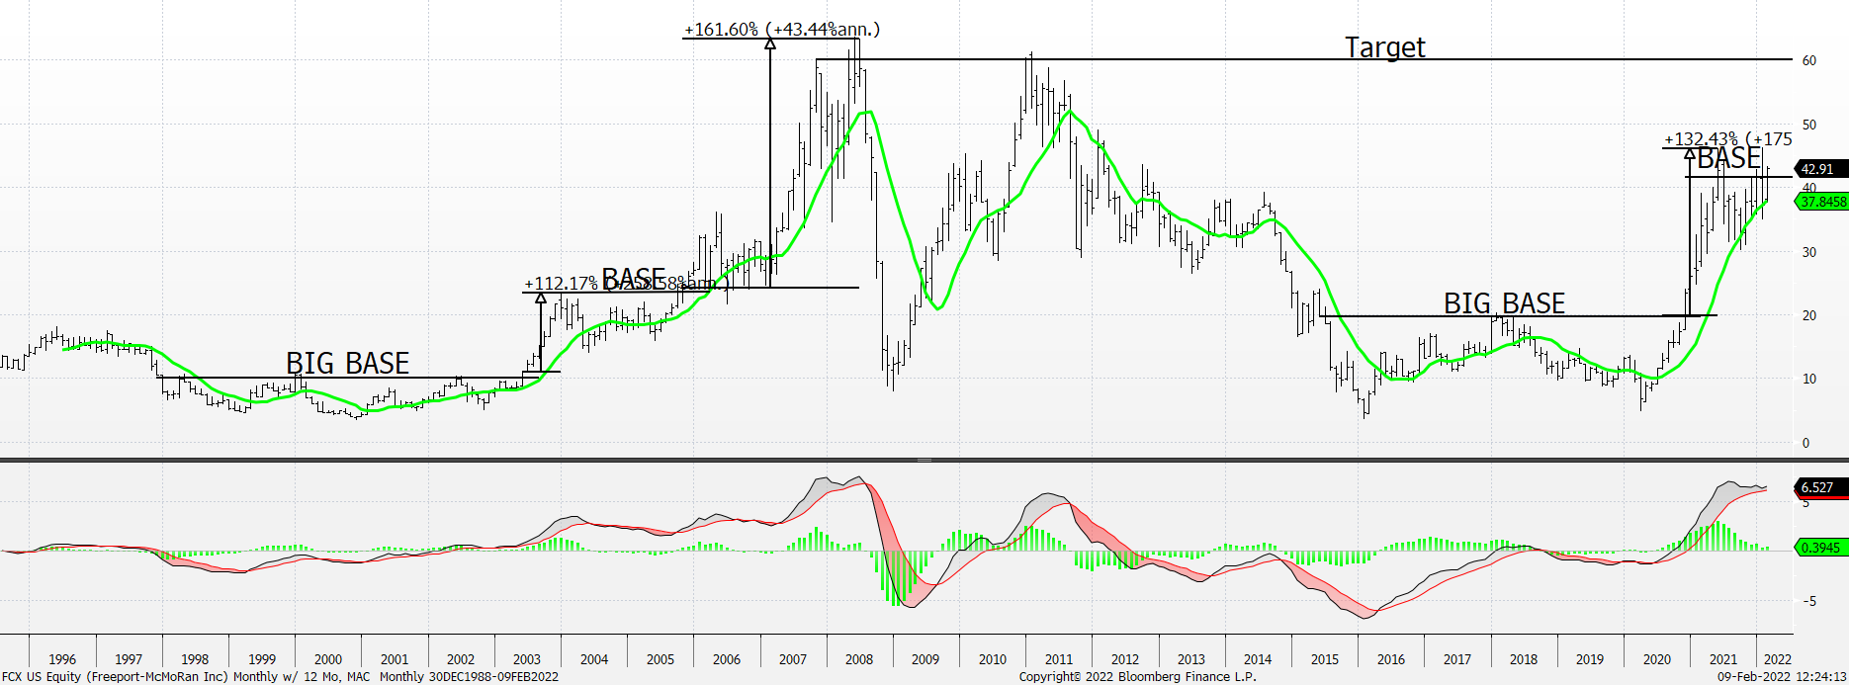The height and width of the screenshot is (685, 1849).
Task: Select the '+161.60% (+43.44%ann.)' measurement label
Action: tap(781, 30)
